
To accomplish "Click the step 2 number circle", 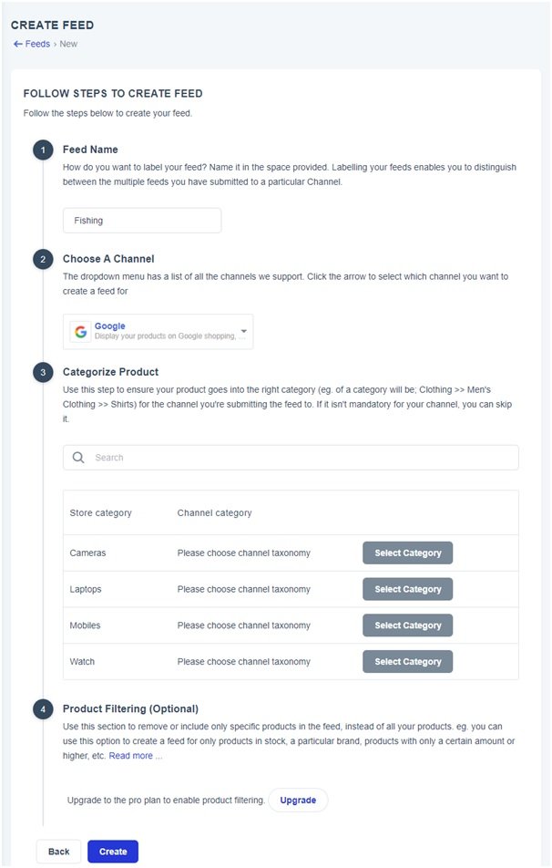I will click(43, 259).
